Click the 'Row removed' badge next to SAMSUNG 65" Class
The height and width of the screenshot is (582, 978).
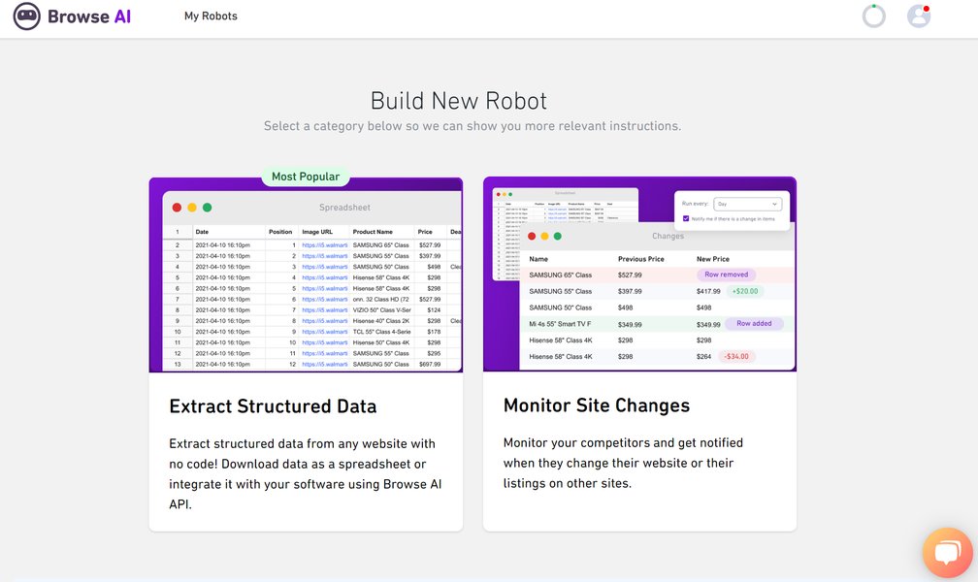point(726,275)
